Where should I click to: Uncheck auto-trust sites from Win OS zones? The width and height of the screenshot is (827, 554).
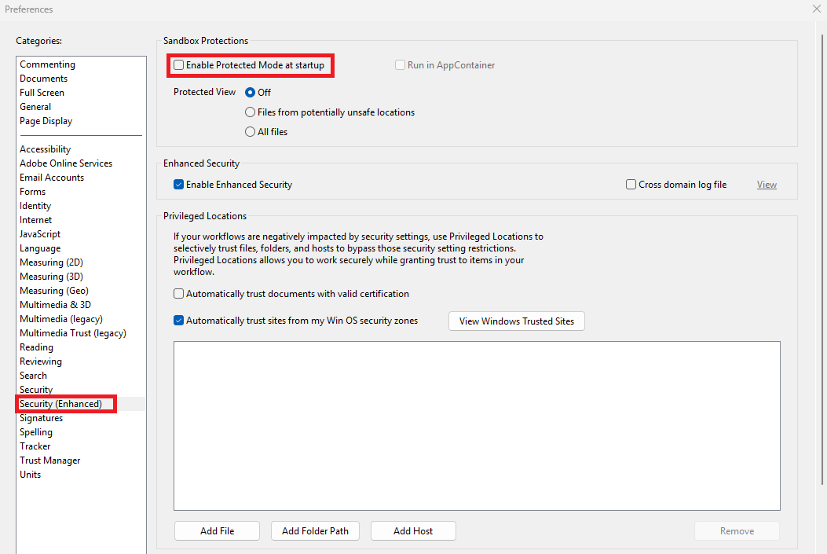179,321
